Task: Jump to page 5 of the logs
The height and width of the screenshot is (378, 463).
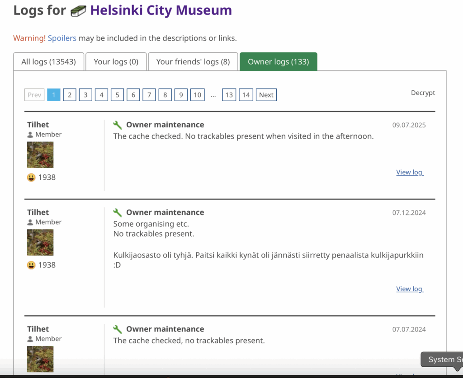Action: click(118, 95)
